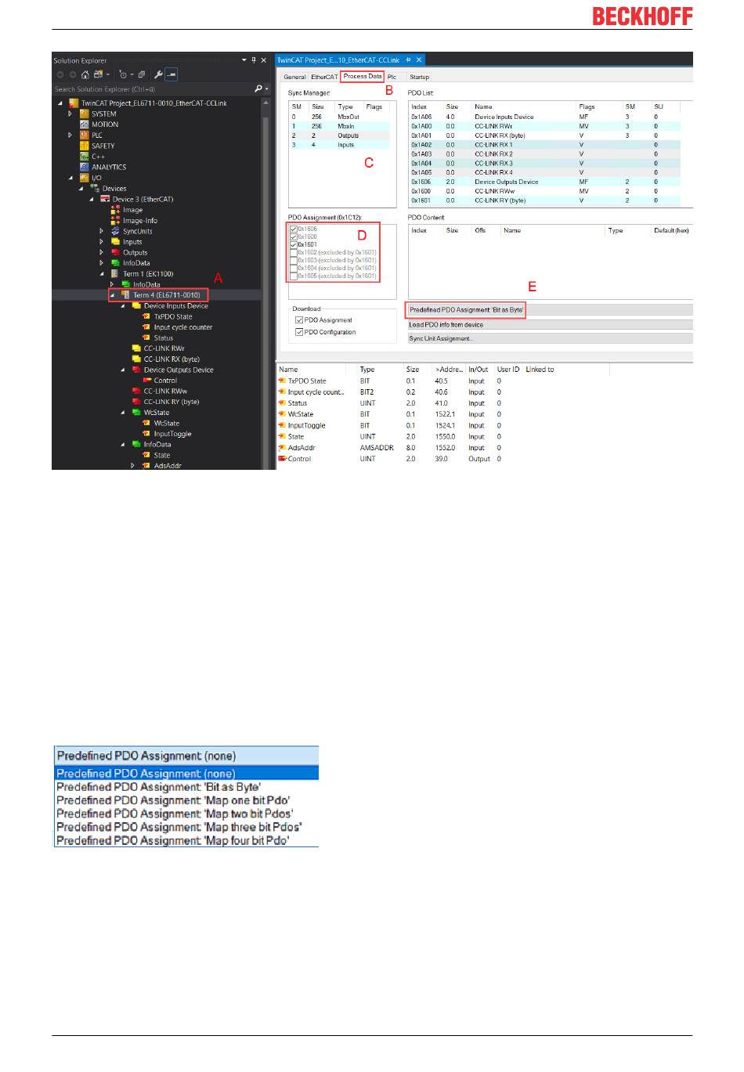This screenshot has height=1072, width=744.
Task: Click the MOTION node icon
Action: pos(85,125)
